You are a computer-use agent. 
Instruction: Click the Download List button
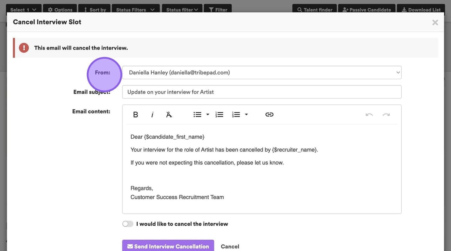[x=421, y=10]
